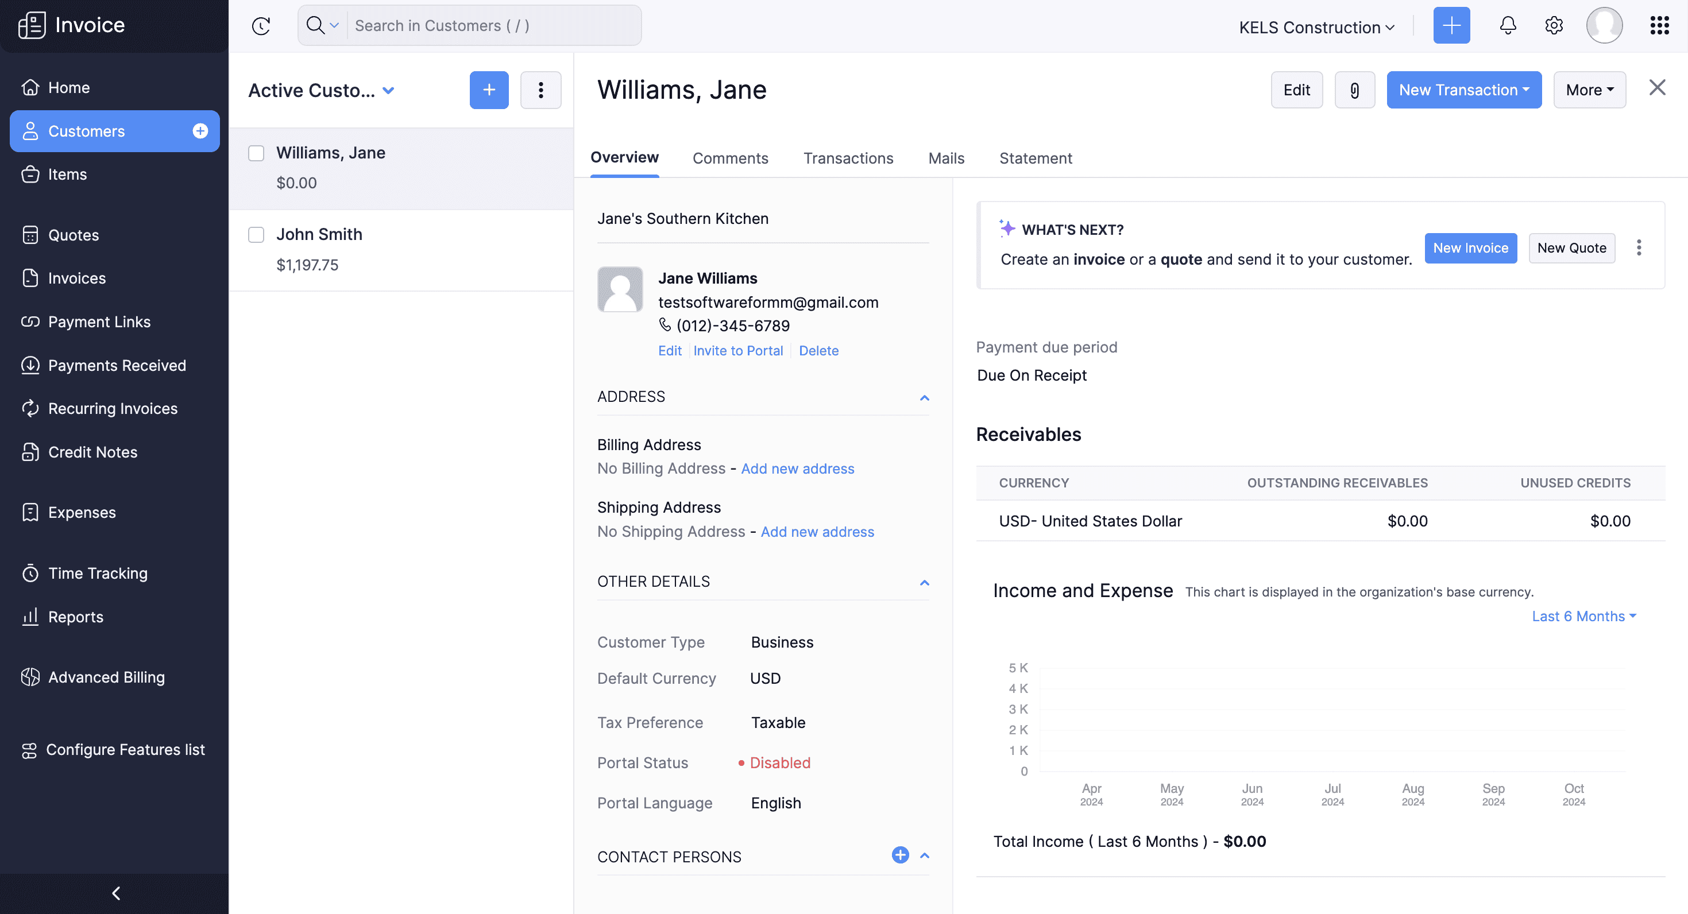
Task: Click Jane Williams contact avatar
Action: 620,289
